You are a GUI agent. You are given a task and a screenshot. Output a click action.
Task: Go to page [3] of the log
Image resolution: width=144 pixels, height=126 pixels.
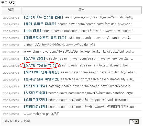(12, 121)
